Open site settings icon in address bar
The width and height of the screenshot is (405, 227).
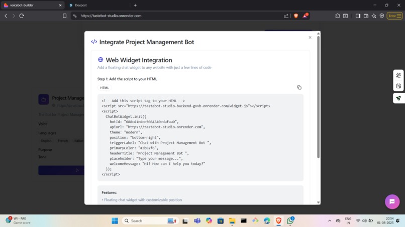click(75, 16)
